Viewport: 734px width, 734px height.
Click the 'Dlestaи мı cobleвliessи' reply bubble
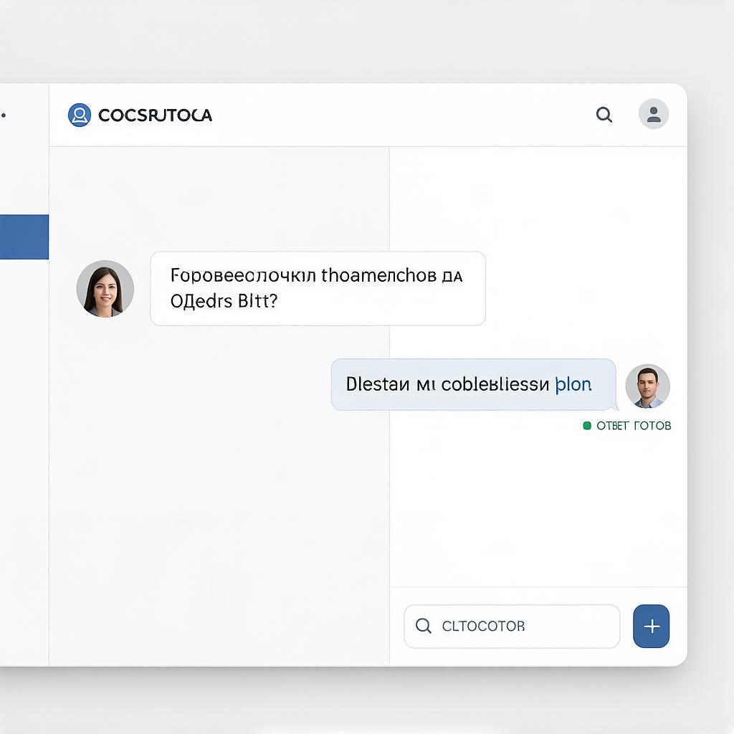pos(474,385)
